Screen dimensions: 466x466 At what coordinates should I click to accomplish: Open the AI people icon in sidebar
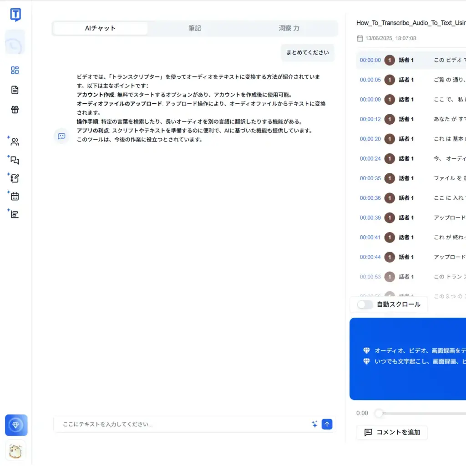(x=14, y=141)
